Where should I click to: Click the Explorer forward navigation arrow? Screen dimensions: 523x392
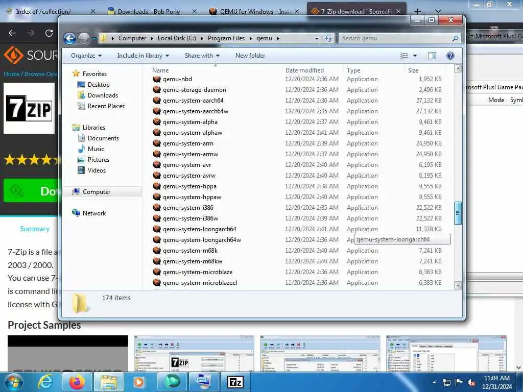[x=84, y=39]
